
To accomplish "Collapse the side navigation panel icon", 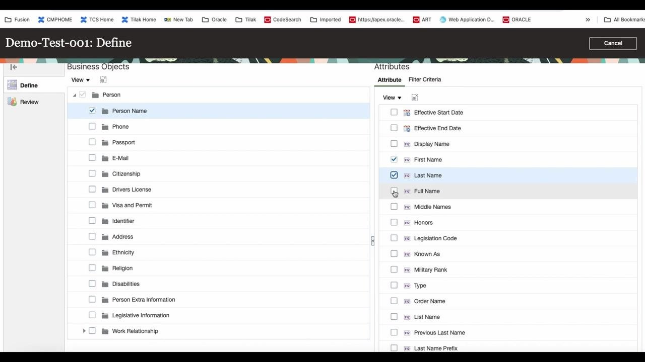I will 14,67.
